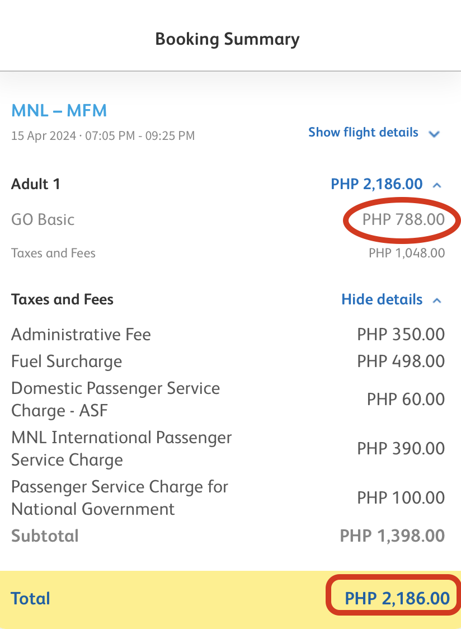
Task: Select the flight date and time text
Action: [103, 135]
